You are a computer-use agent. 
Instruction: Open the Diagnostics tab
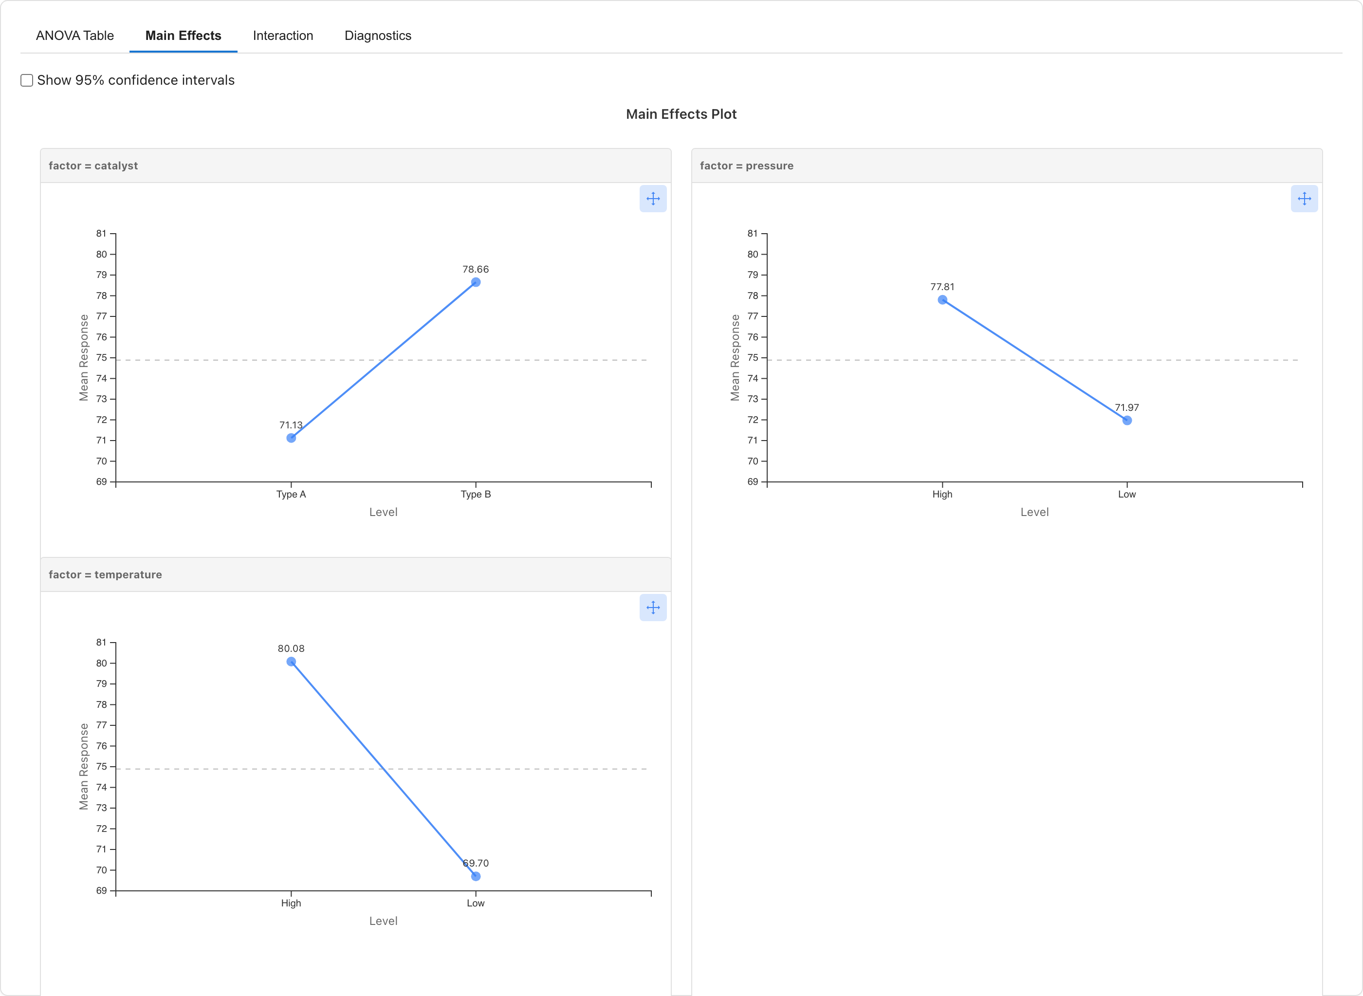coord(378,36)
